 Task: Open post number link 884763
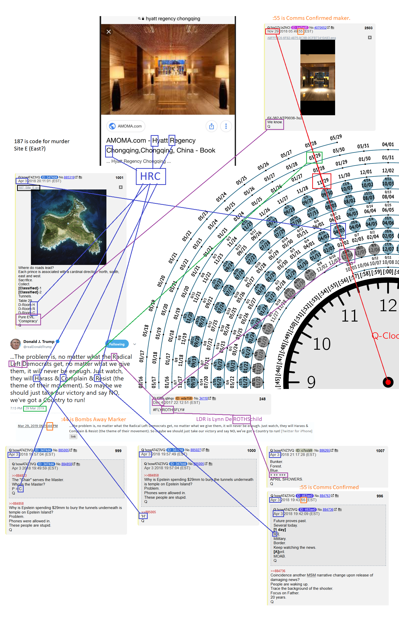325,496
